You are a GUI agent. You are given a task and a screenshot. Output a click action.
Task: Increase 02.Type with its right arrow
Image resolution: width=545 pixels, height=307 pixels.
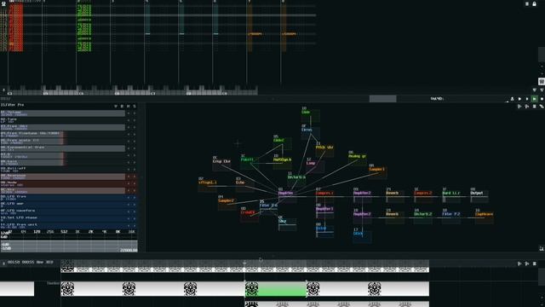135,120
